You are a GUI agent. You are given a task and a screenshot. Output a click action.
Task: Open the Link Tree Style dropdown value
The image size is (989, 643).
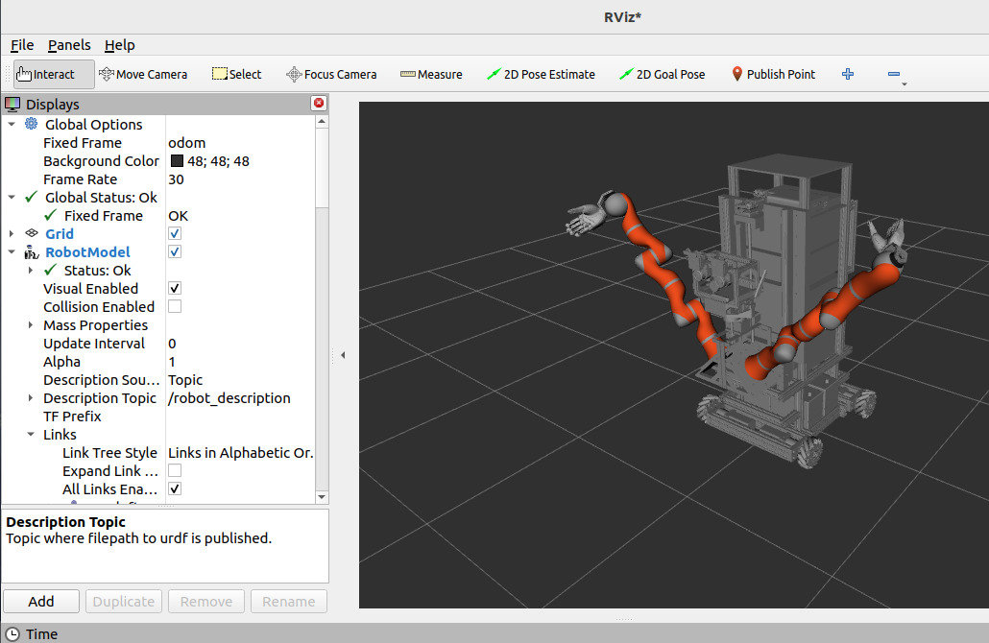pyautogui.click(x=240, y=453)
